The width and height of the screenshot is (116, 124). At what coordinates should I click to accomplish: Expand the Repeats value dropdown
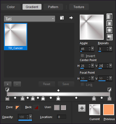111,48
